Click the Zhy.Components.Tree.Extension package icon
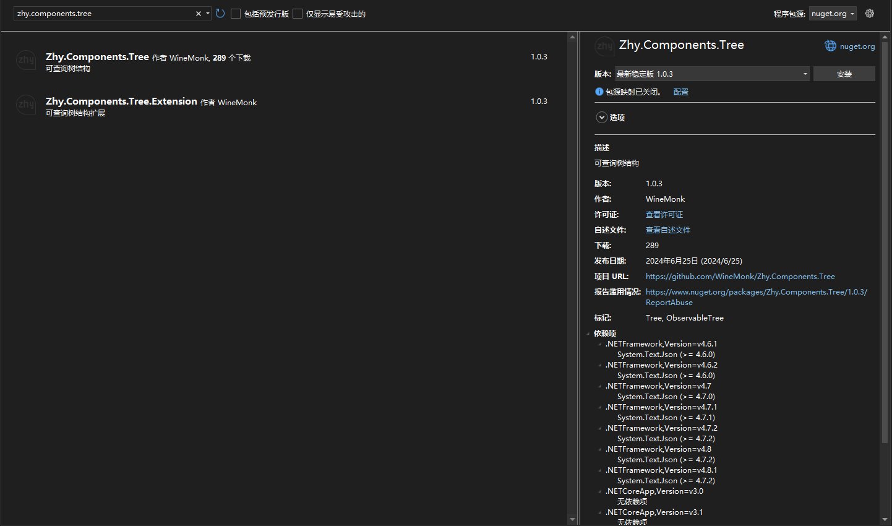This screenshot has height=526, width=892. 26,105
